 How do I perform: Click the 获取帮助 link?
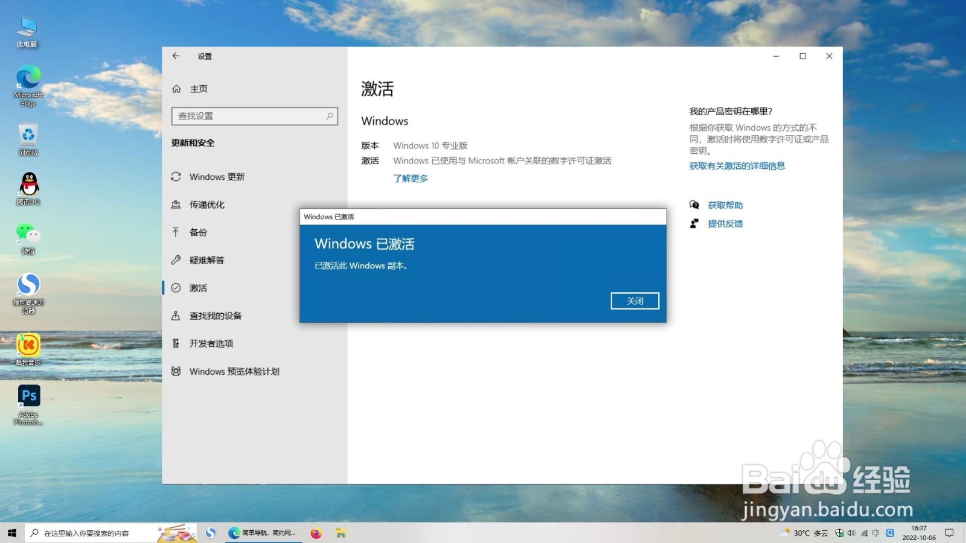click(725, 205)
